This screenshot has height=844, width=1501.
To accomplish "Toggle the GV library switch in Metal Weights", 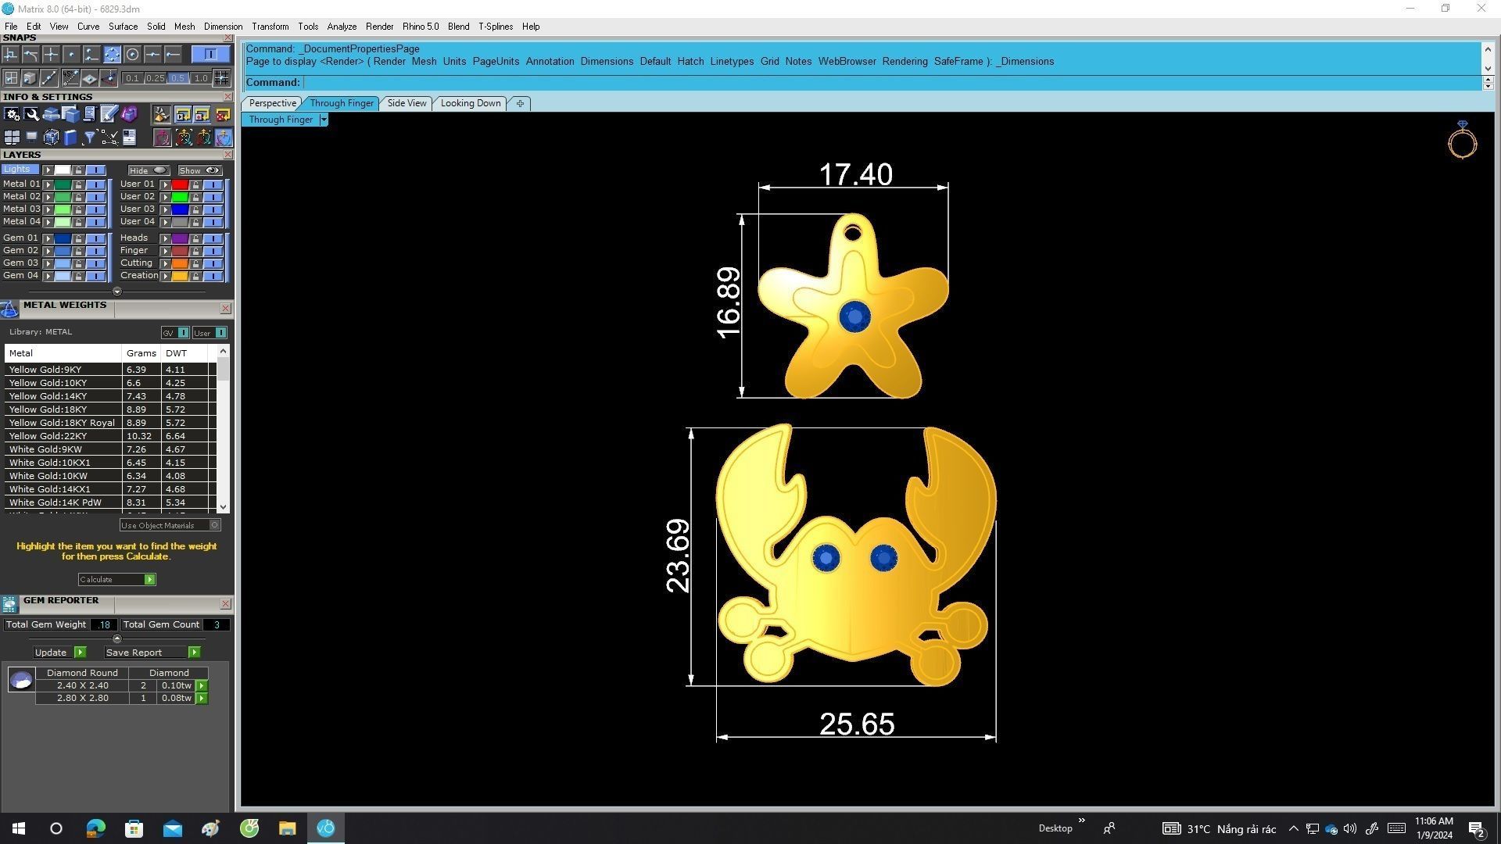I will tap(183, 333).
